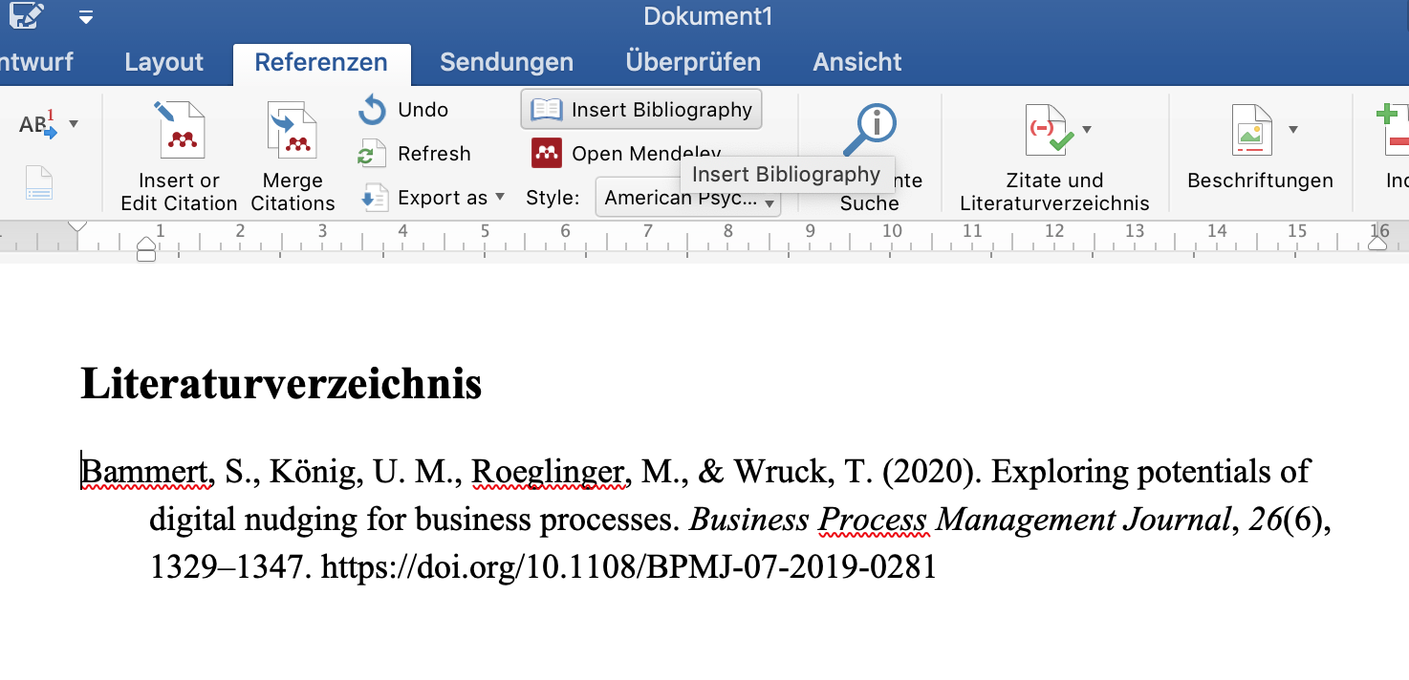Expand the Beschriftungen dropdown arrow

[x=1293, y=130]
